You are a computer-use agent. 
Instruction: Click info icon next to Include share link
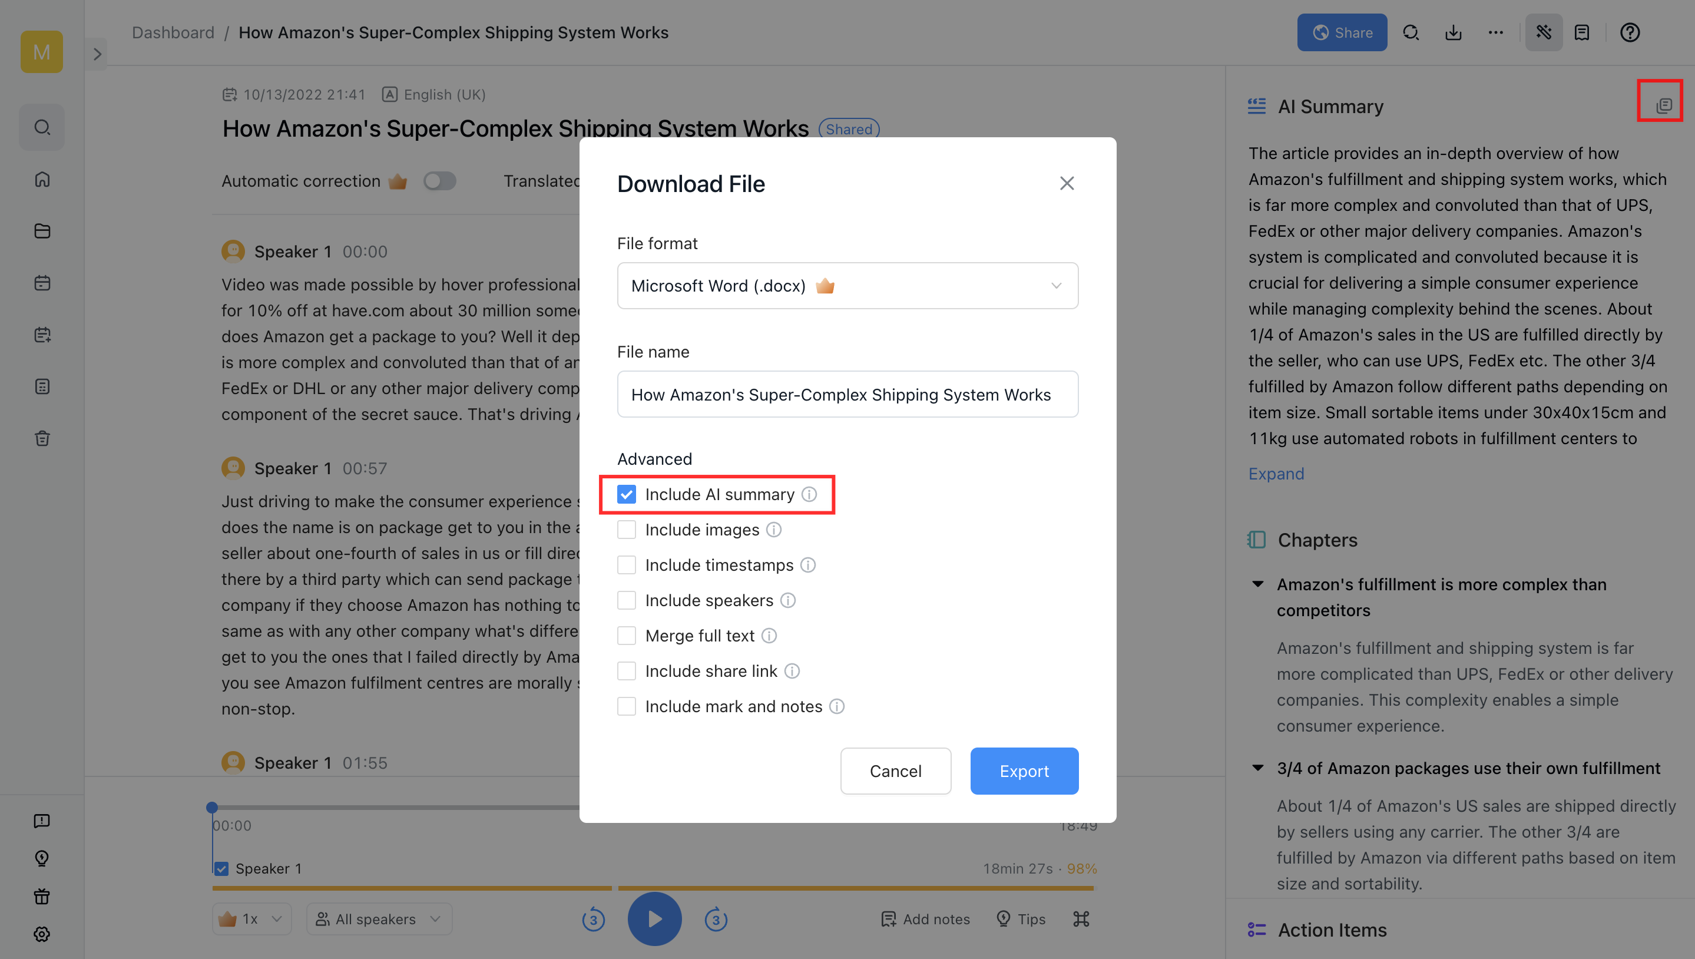click(792, 671)
